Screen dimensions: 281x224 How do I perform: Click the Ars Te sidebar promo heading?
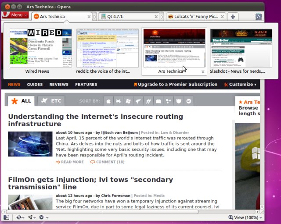coord(249,102)
